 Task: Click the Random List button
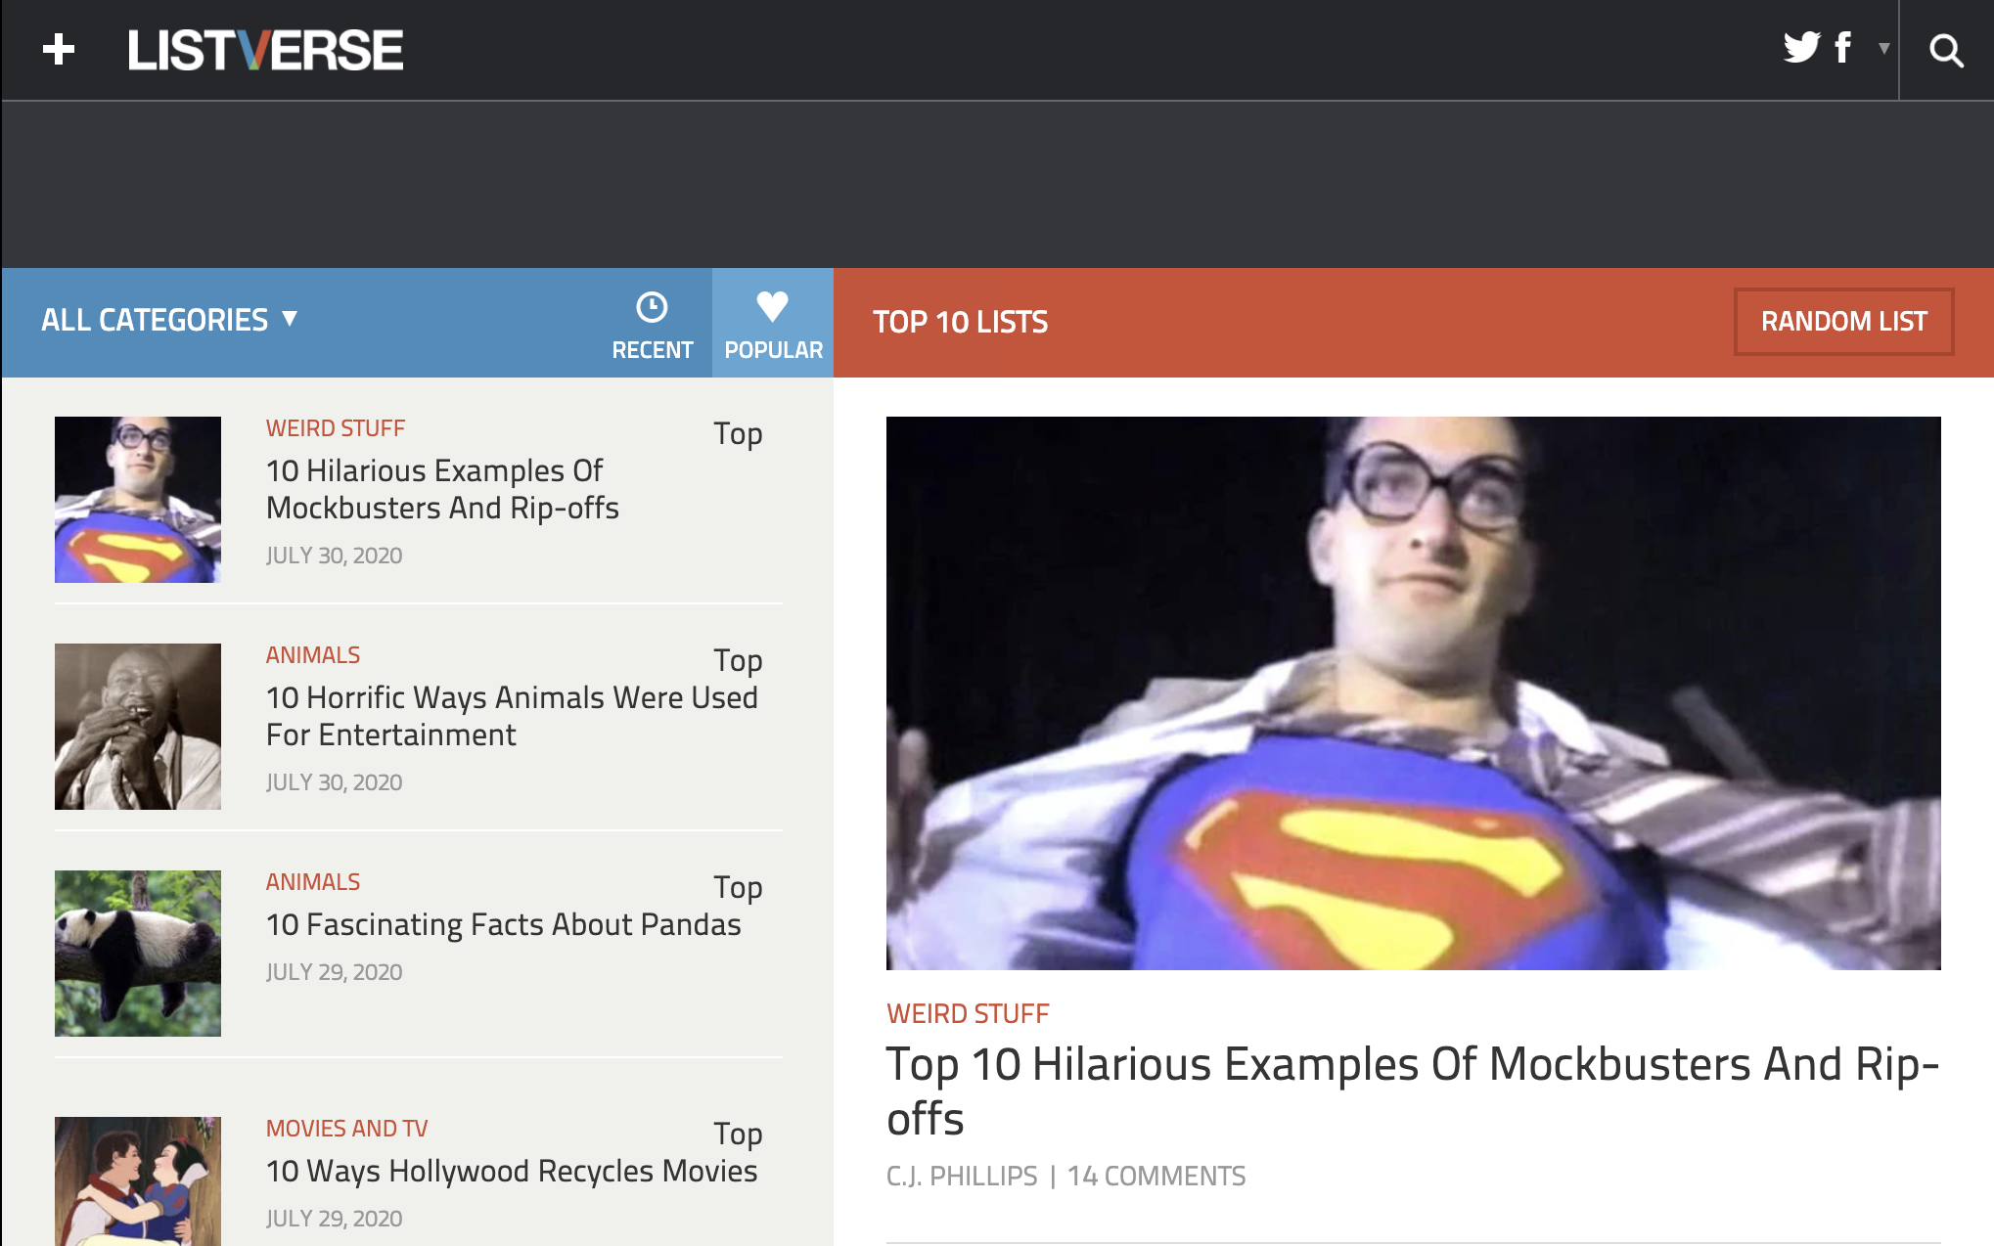pyautogui.click(x=1843, y=322)
